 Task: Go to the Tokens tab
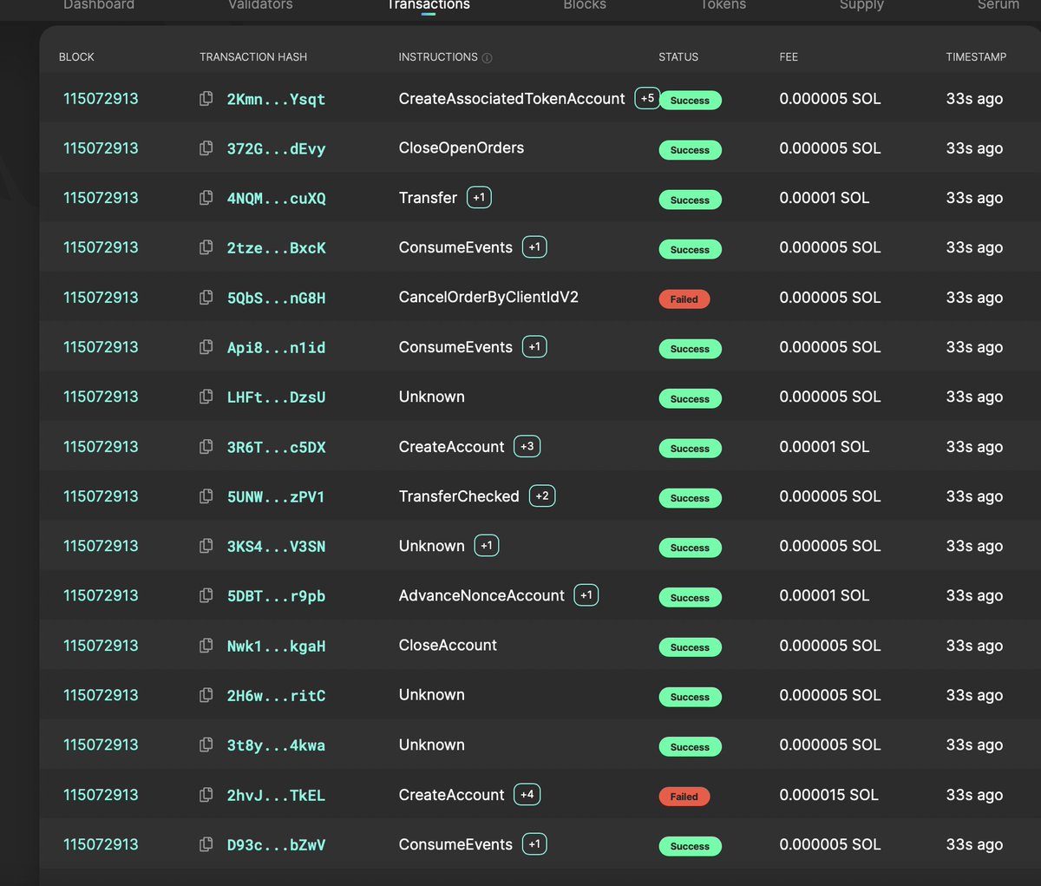click(723, 5)
